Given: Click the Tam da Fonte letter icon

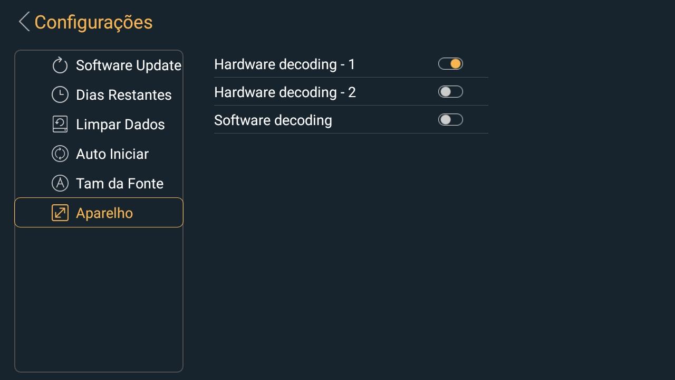Looking at the screenshot, I should click(x=60, y=184).
